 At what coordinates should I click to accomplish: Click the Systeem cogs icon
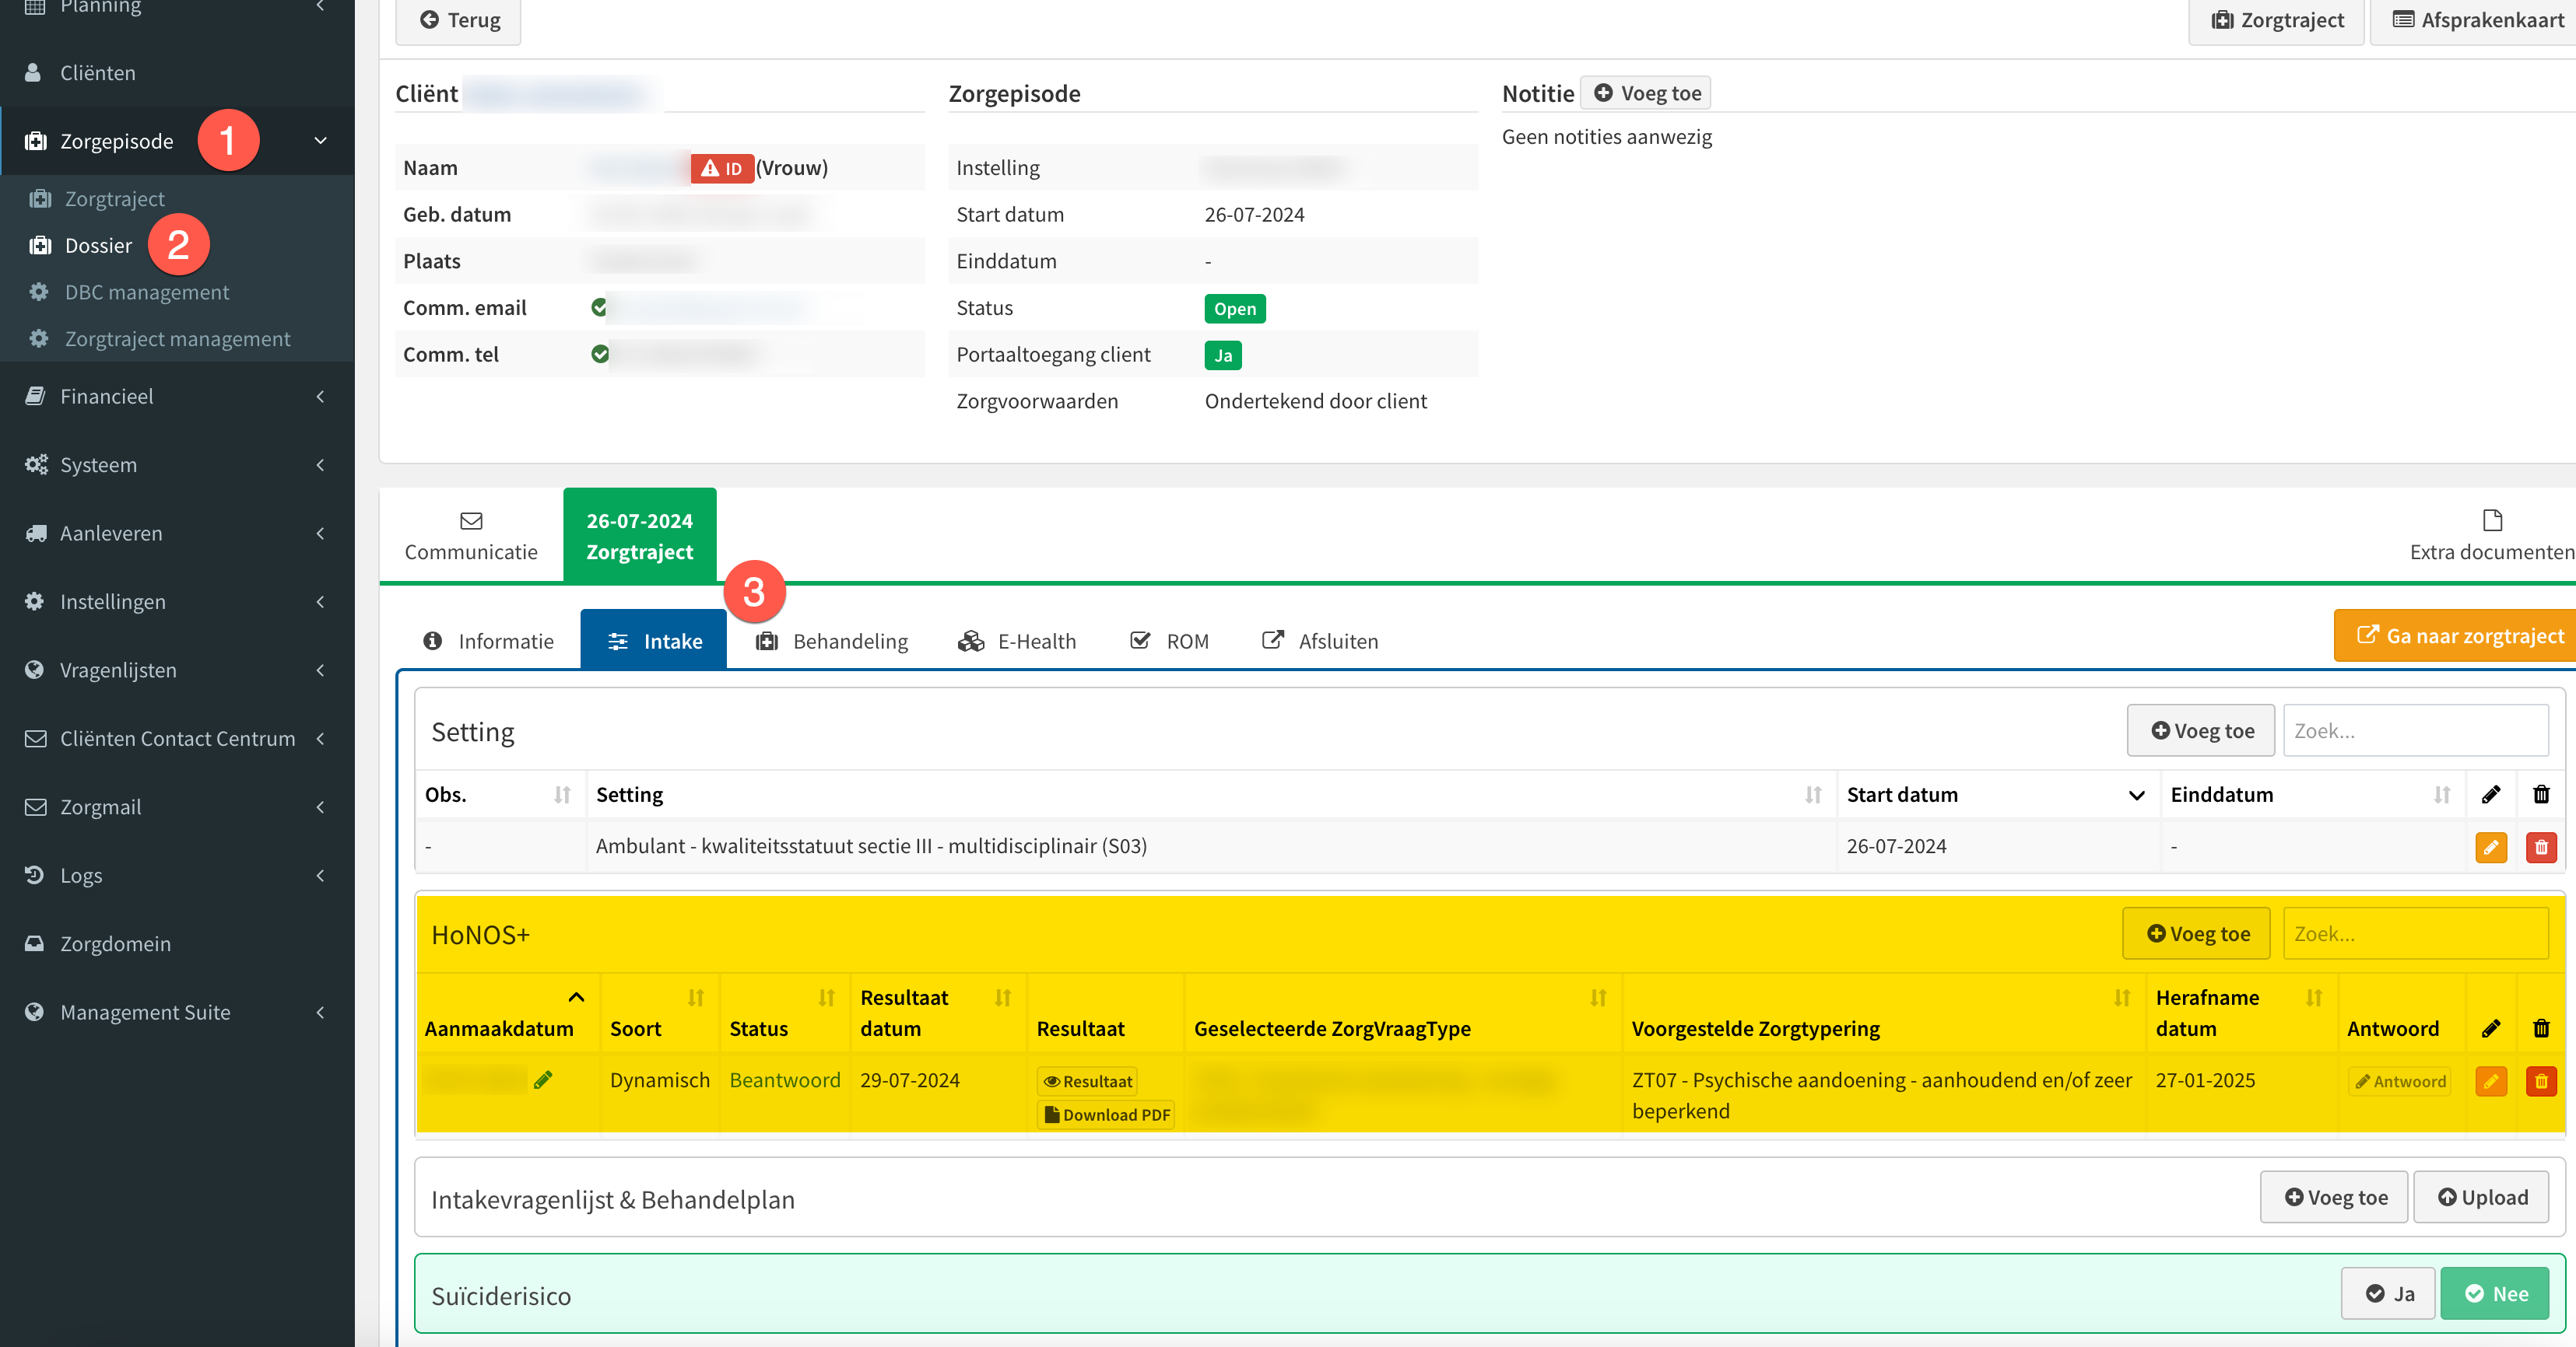click(x=36, y=464)
